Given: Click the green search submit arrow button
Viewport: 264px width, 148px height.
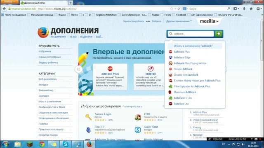Looking at the screenshot, I should coord(218,34).
